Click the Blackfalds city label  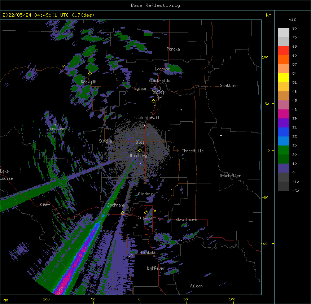pos(159,81)
